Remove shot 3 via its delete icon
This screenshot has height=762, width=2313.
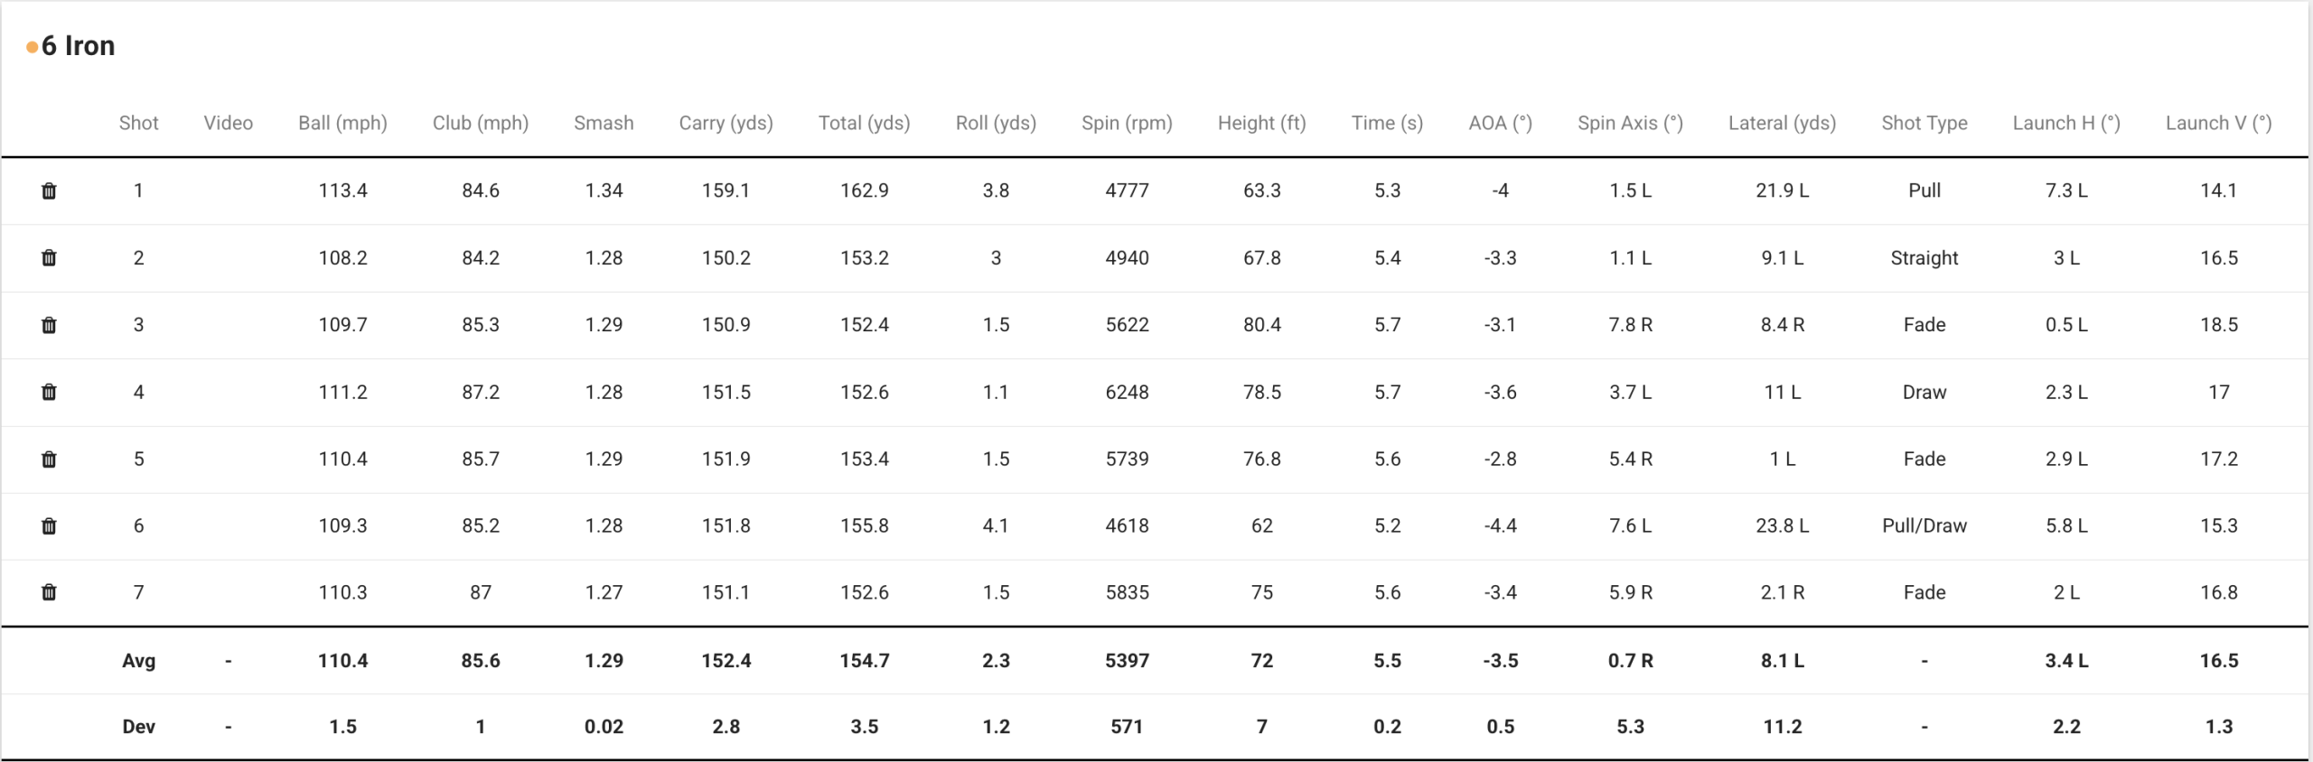(50, 325)
